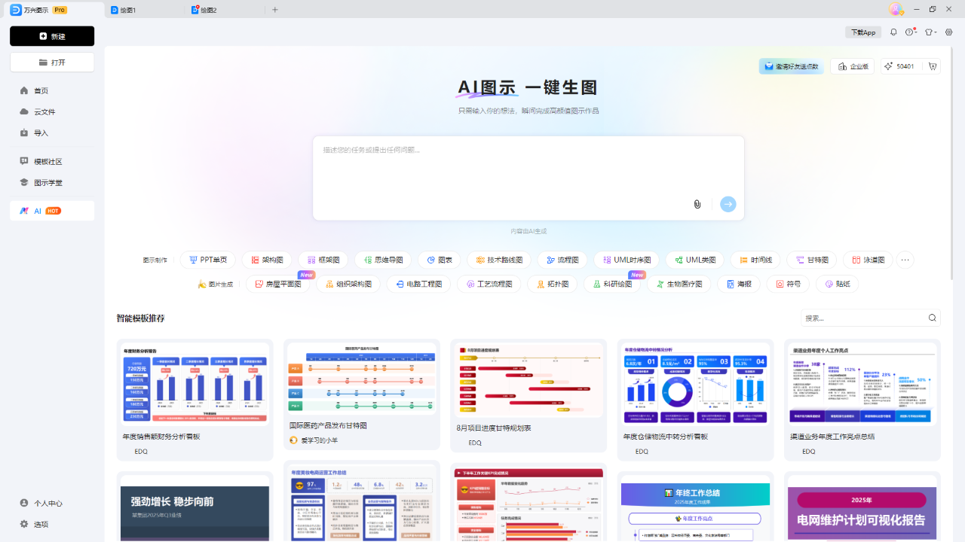This screenshot has width=965, height=542.
Task: Click the user avatar in the title bar
Action: click(896, 9)
